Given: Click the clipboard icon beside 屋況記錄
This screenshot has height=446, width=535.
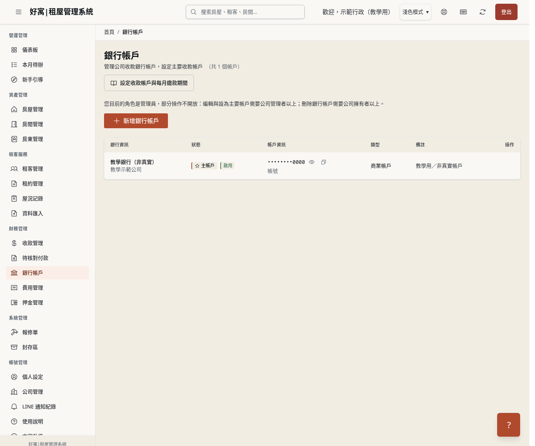Looking at the screenshot, I should (x=14, y=198).
